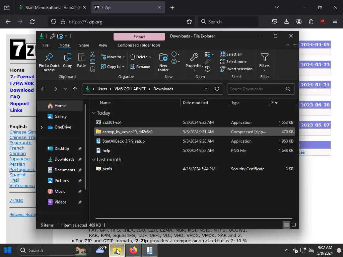The height and width of the screenshot is (257, 343).
Task: Click Select none in ribbon
Action: point(233,62)
